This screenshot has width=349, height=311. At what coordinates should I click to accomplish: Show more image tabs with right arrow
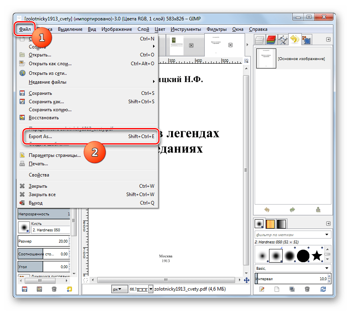(247, 45)
